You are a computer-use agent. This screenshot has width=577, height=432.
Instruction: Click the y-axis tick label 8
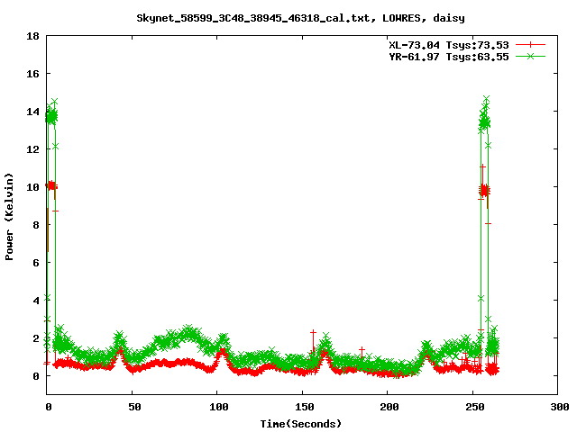click(36, 225)
